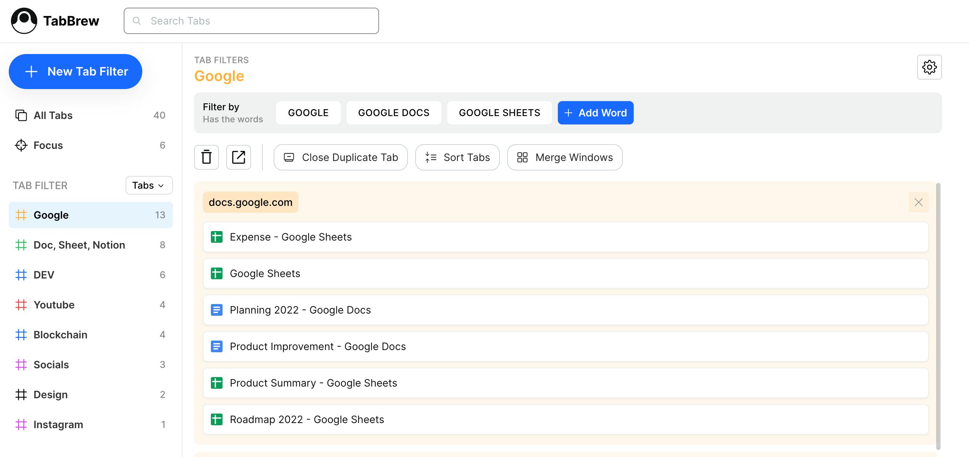Toggle the GOOGLE SHEETS filter word

499,112
